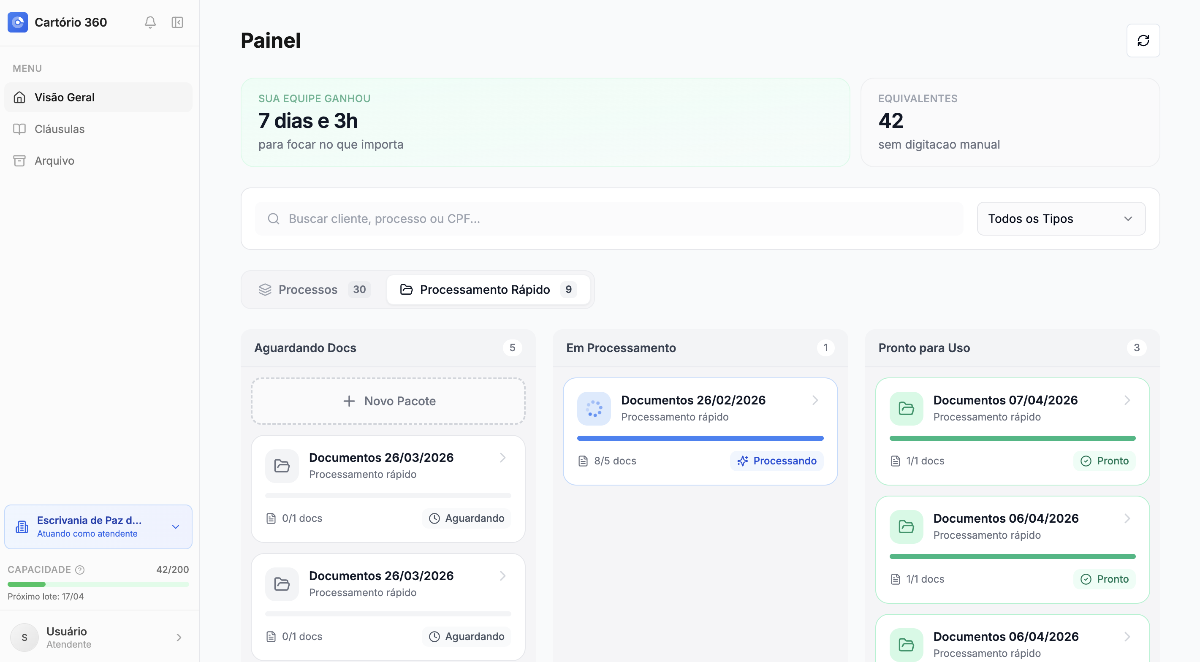This screenshot has height=662, width=1200.
Task: Click green folder icon of Documentos 07/04/2026
Action: click(906, 409)
